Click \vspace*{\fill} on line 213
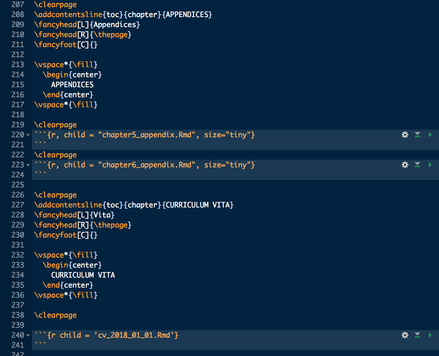The width and height of the screenshot is (439, 356). pos(66,65)
